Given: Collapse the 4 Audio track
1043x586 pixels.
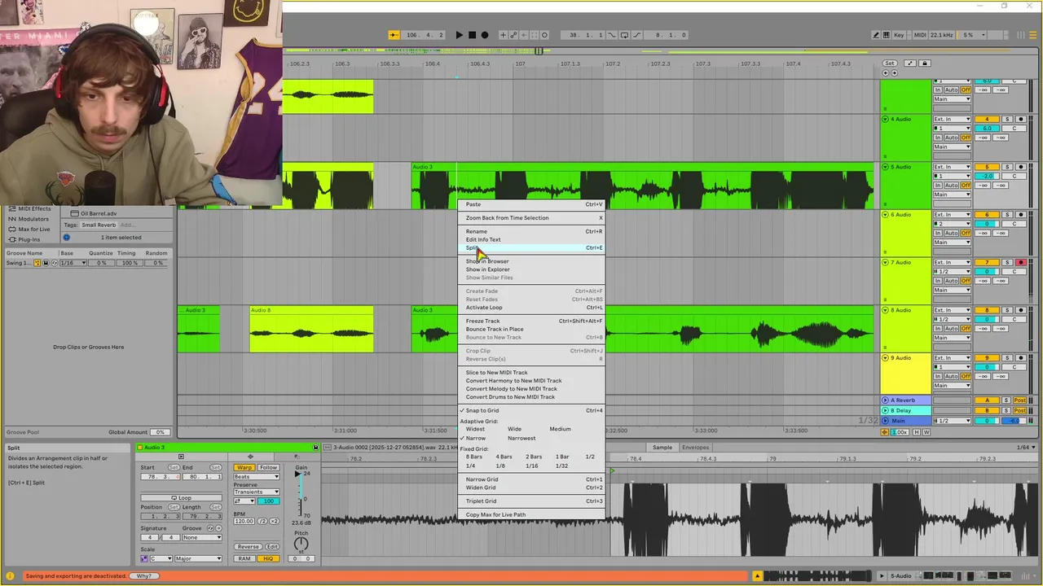Looking at the screenshot, I should 886,119.
